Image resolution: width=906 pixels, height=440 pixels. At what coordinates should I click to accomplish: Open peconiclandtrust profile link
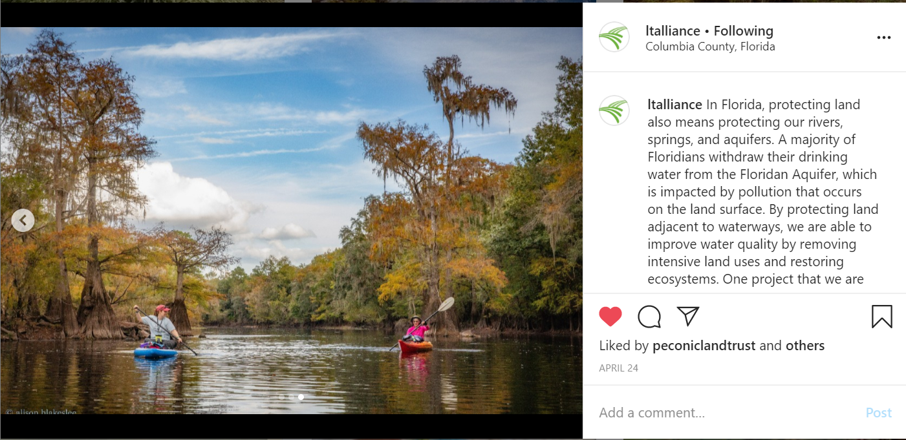[704, 346]
